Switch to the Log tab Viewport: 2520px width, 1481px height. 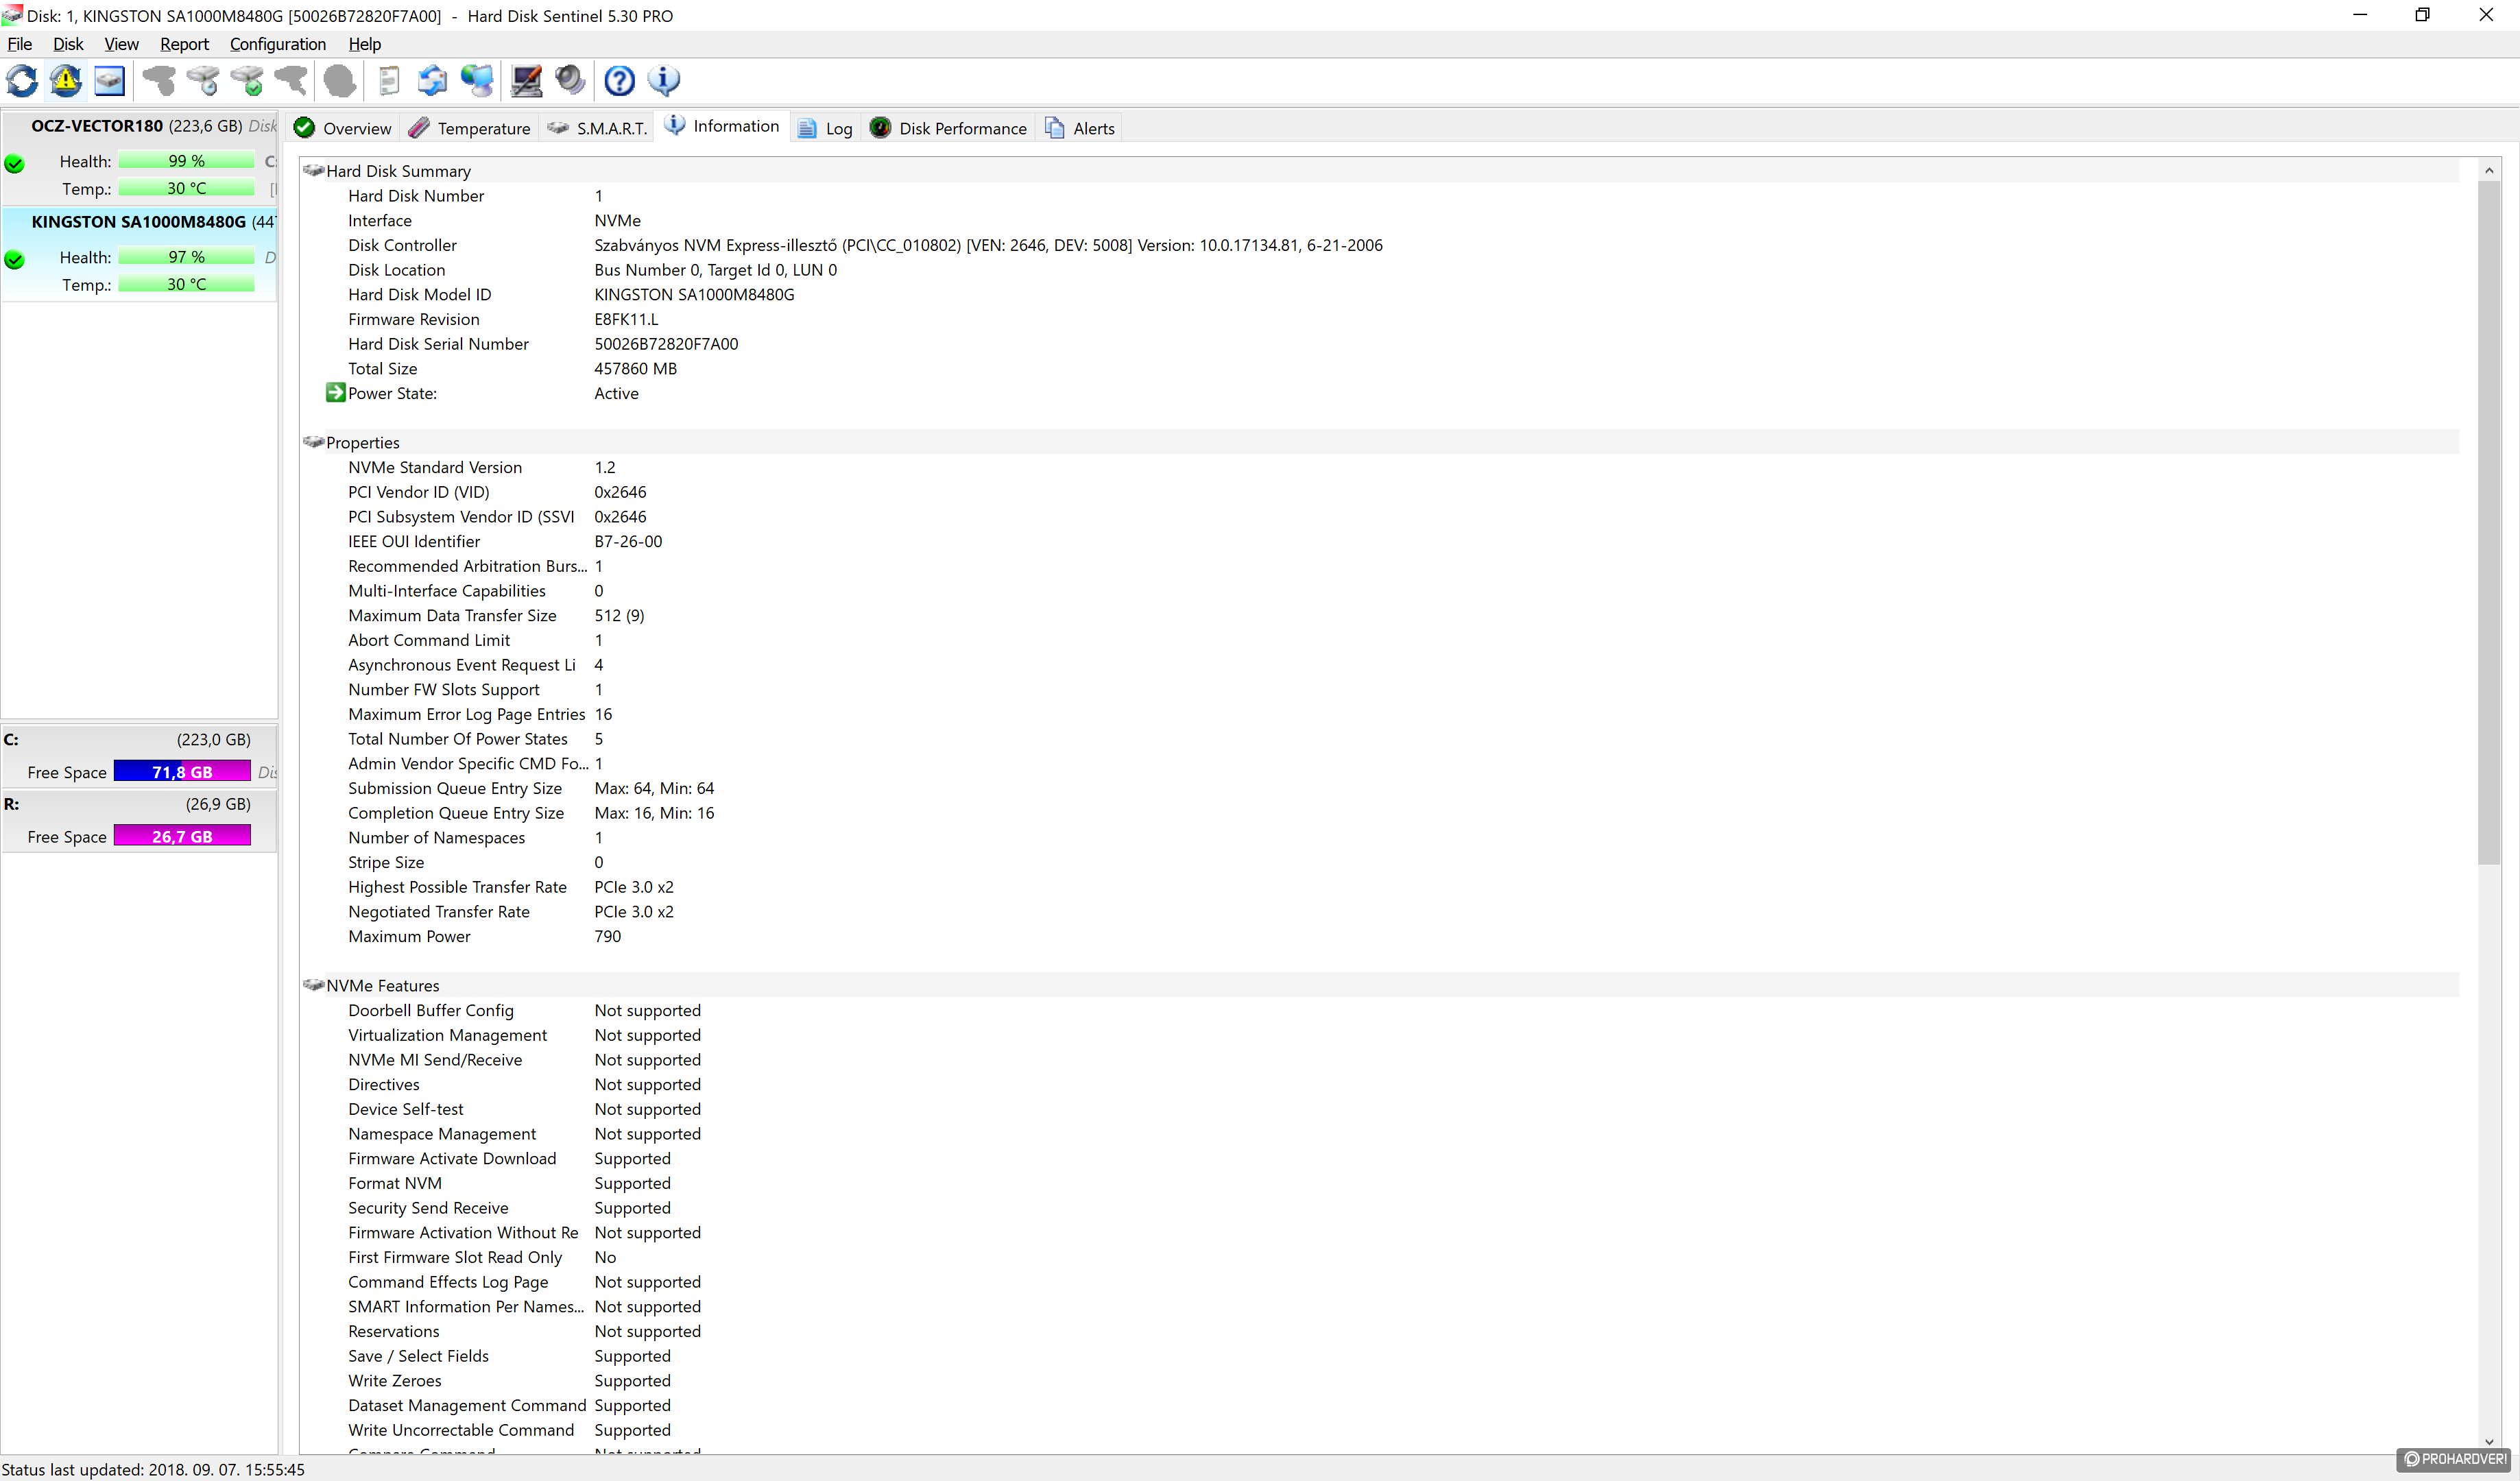click(825, 128)
